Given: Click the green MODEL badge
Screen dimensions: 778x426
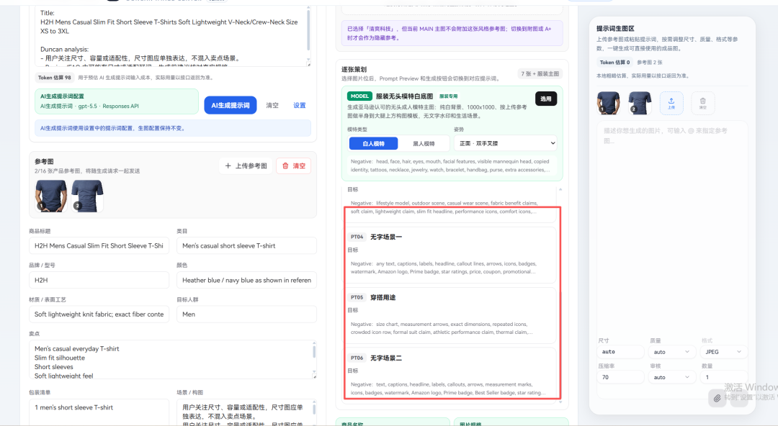Looking at the screenshot, I should tap(359, 96).
